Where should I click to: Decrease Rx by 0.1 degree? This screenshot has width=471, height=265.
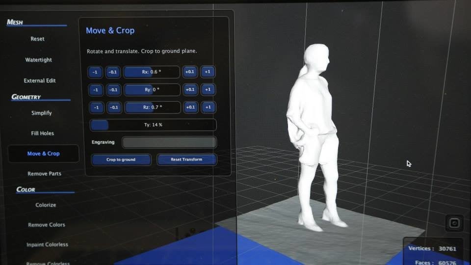point(113,72)
